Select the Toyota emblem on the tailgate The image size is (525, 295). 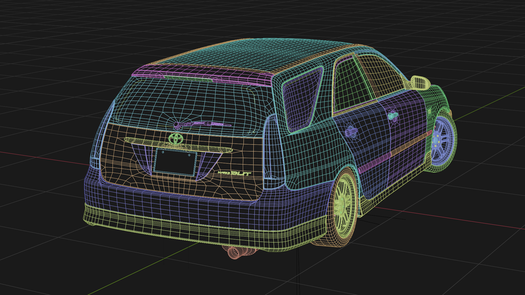coord(176,138)
